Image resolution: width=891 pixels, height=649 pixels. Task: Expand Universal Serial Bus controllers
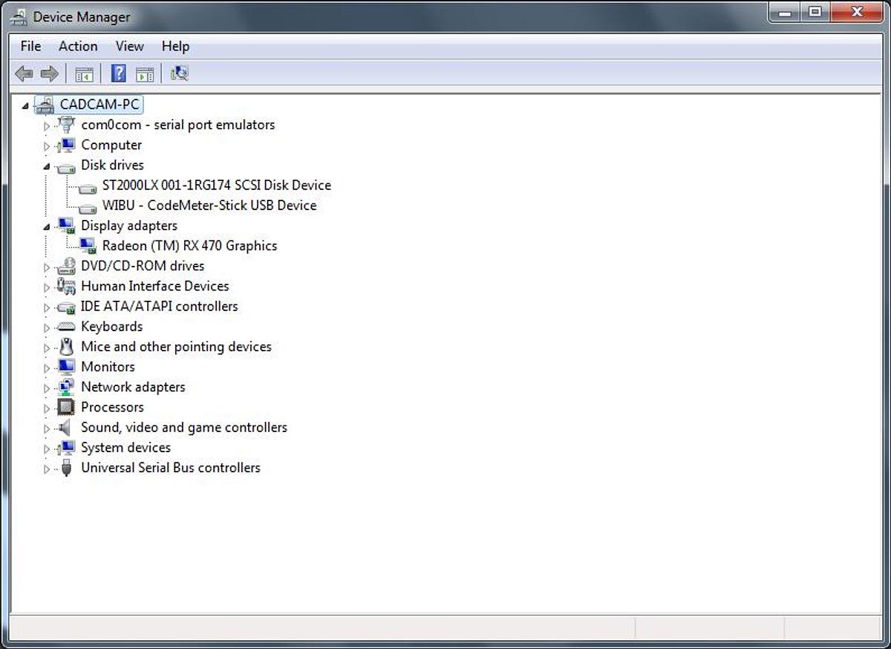46,469
